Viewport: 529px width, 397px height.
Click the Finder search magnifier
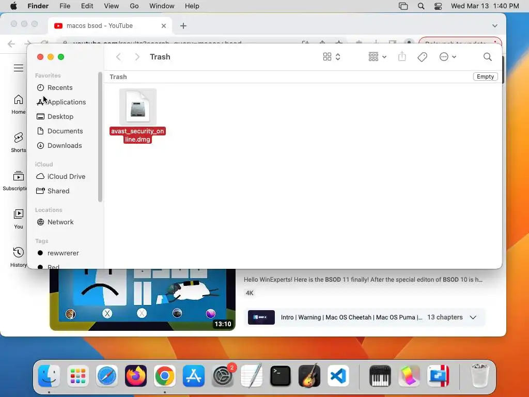487,57
